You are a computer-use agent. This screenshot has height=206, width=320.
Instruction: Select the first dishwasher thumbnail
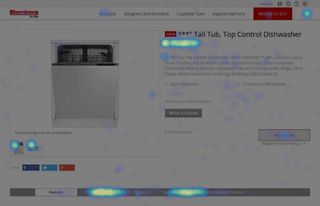click(x=19, y=148)
